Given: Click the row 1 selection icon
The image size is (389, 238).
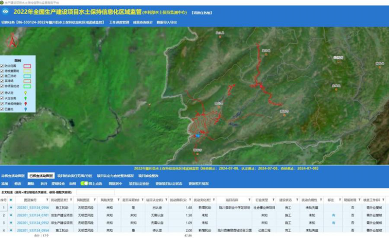Looking at the screenshot, I should click(11, 208).
